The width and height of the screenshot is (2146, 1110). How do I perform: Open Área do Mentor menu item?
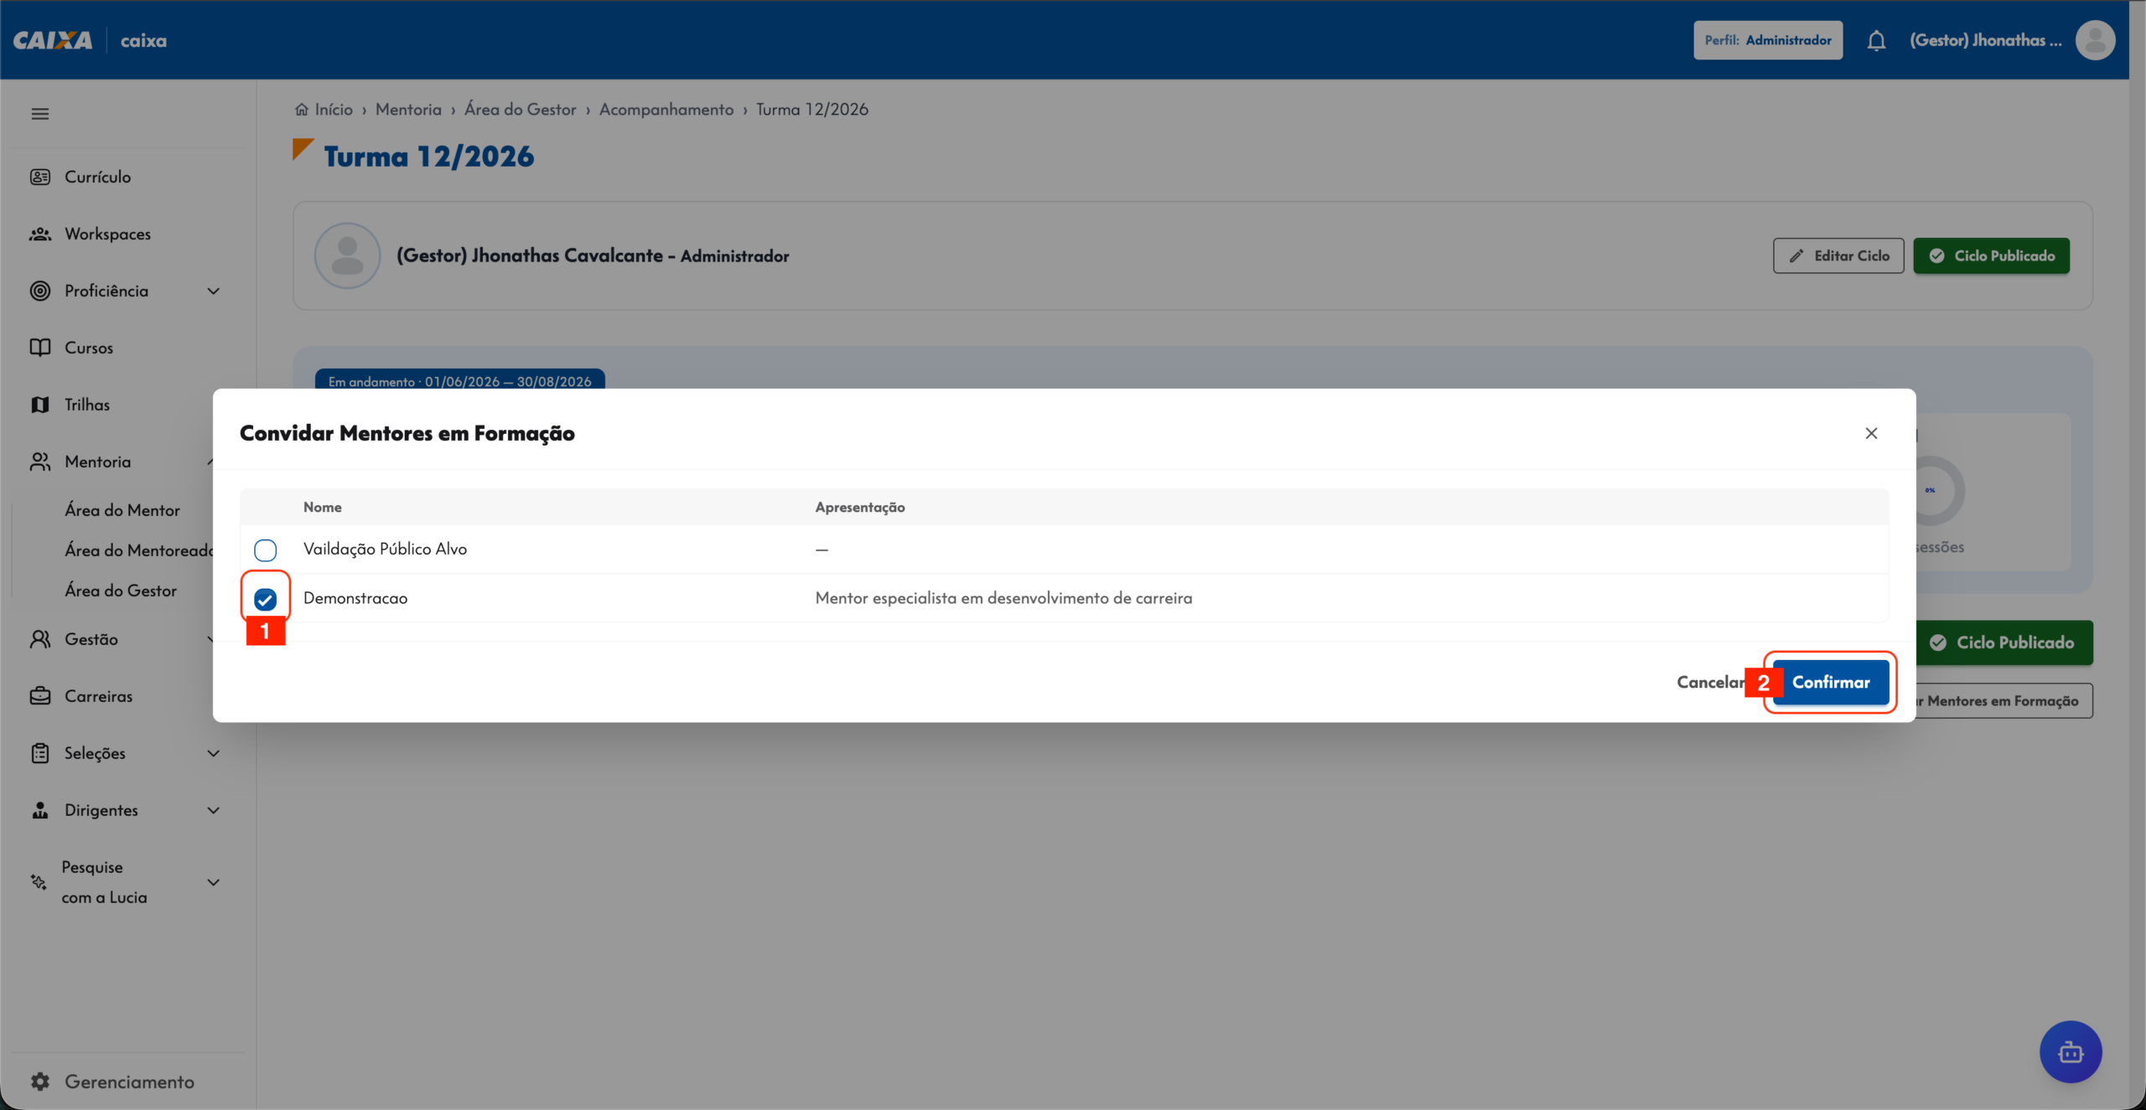pos(122,510)
